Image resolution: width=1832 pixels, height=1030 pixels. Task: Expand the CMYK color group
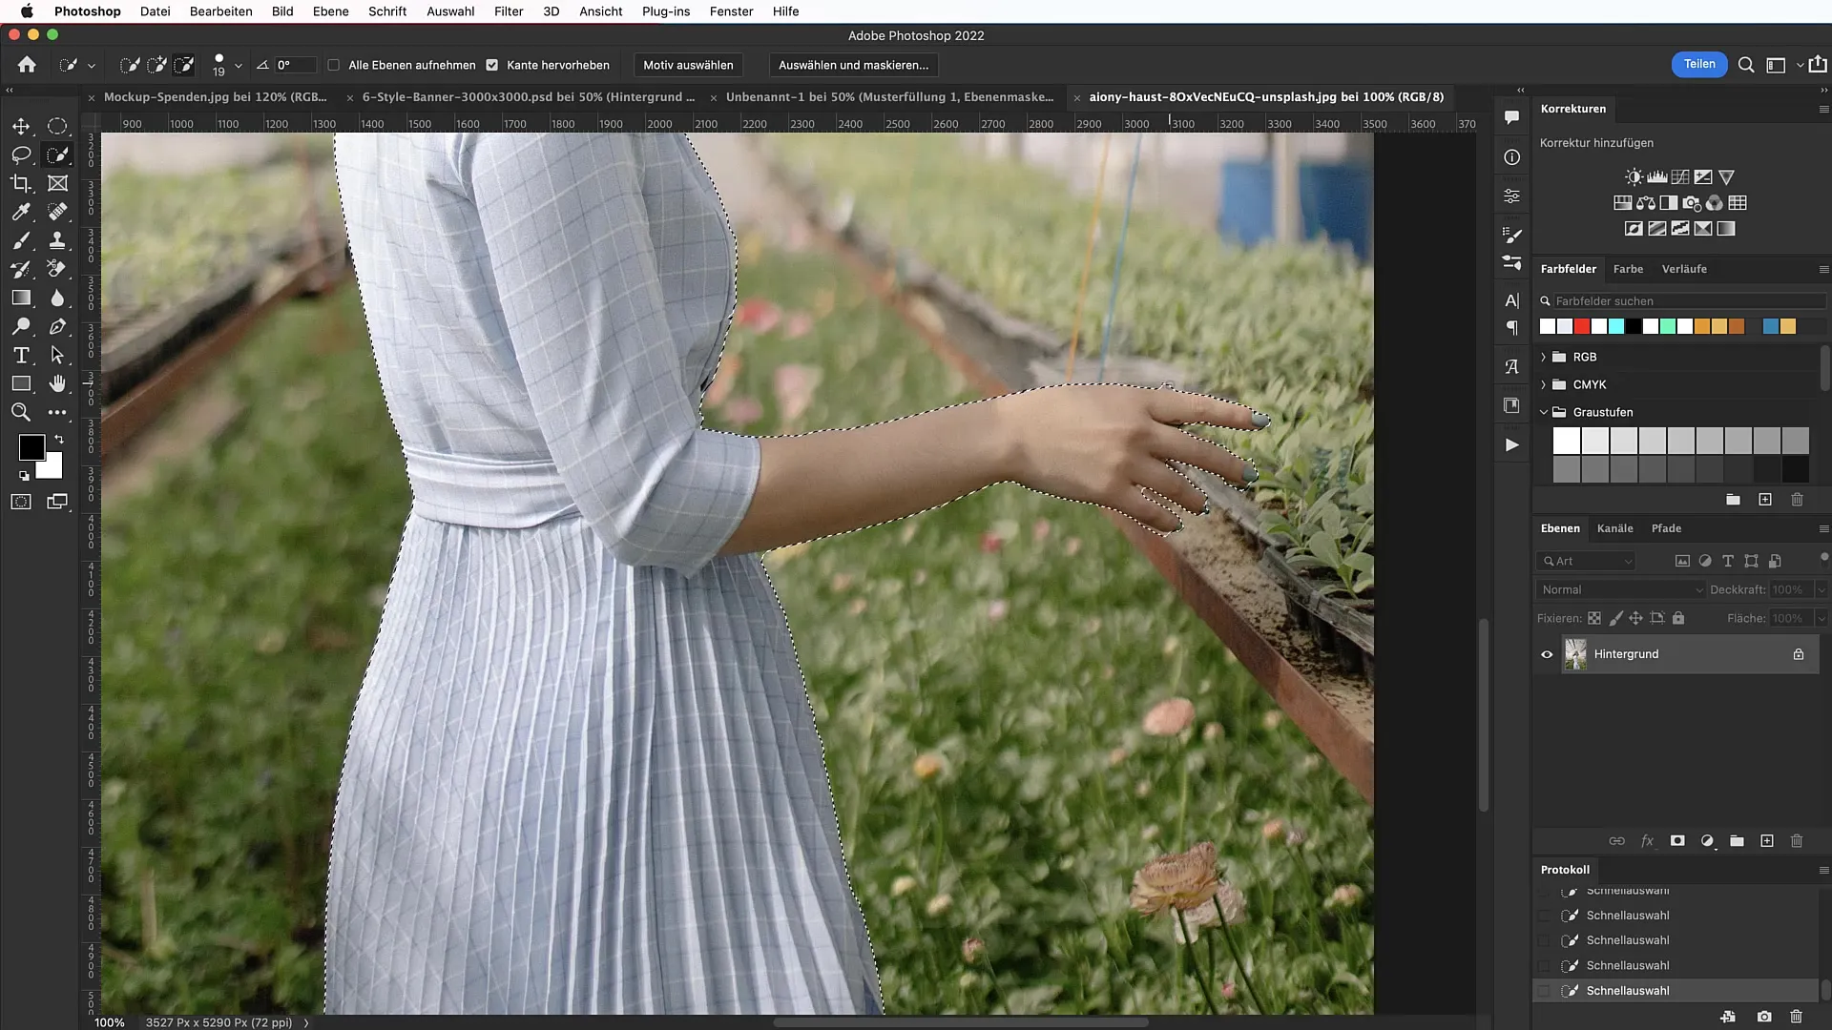[1544, 383]
